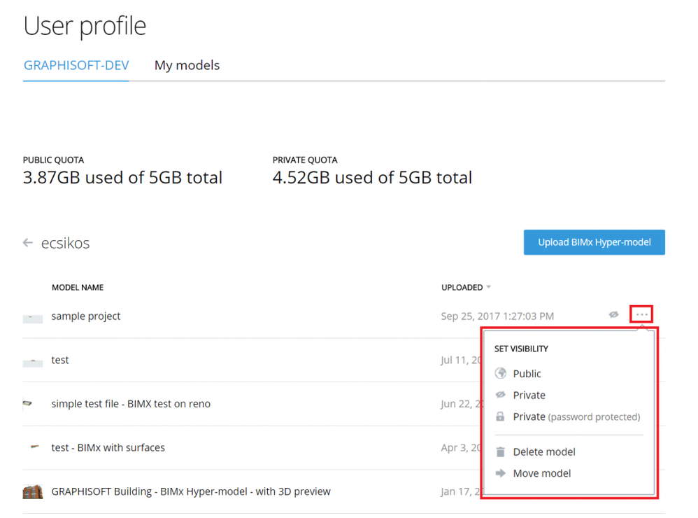
Task: Open test - BIMx with surfaces model
Action: [108, 447]
